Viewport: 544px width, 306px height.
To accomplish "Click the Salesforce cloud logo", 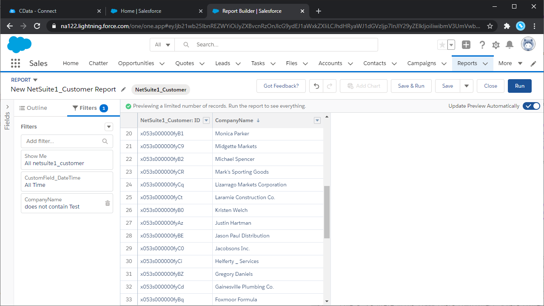I will click(19, 44).
